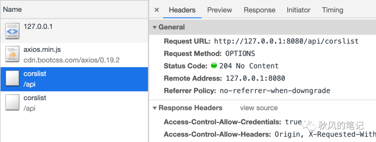Switch to the Preview tab
This screenshot has height=142, width=376.
(x=219, y=10)
